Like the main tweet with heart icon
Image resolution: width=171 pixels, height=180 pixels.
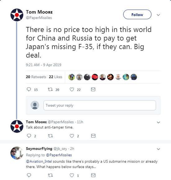tap(72, 89)
